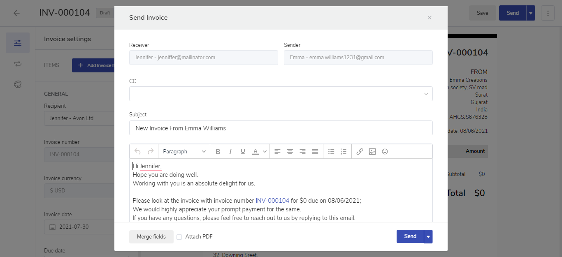Send the invoice email from dialog
This screenshot has height=257, width=562.
pos(410,236)
